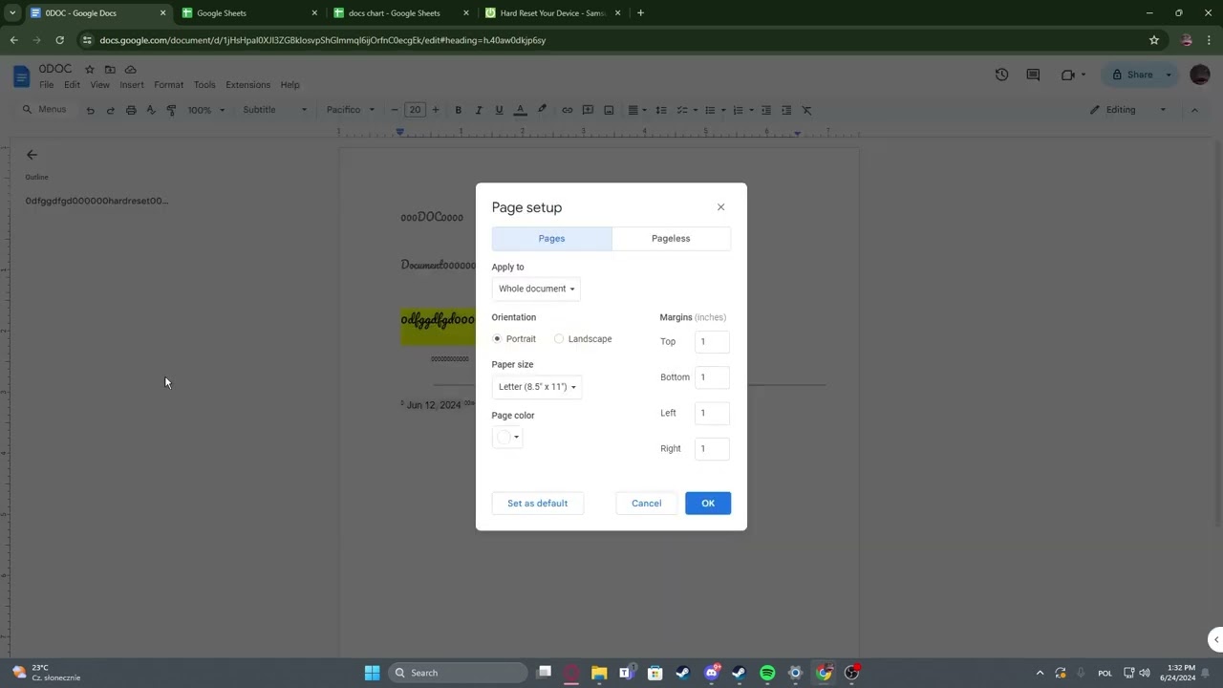Close the outline with back arrow
Image resolution: width=1223 pixels, height=688 pixels.
[32, 155]
